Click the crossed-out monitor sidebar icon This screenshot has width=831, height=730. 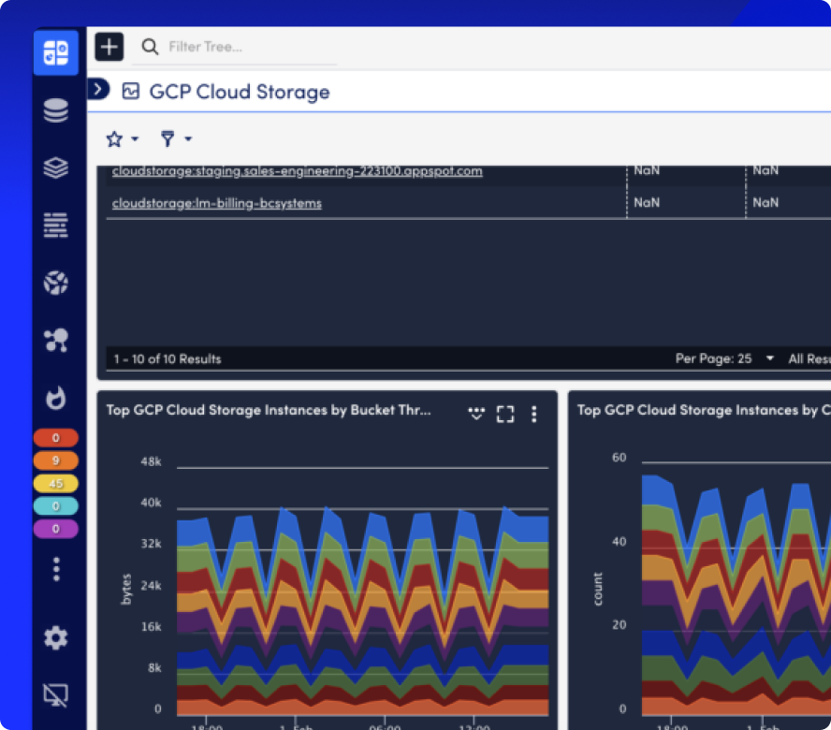(55, 695)
